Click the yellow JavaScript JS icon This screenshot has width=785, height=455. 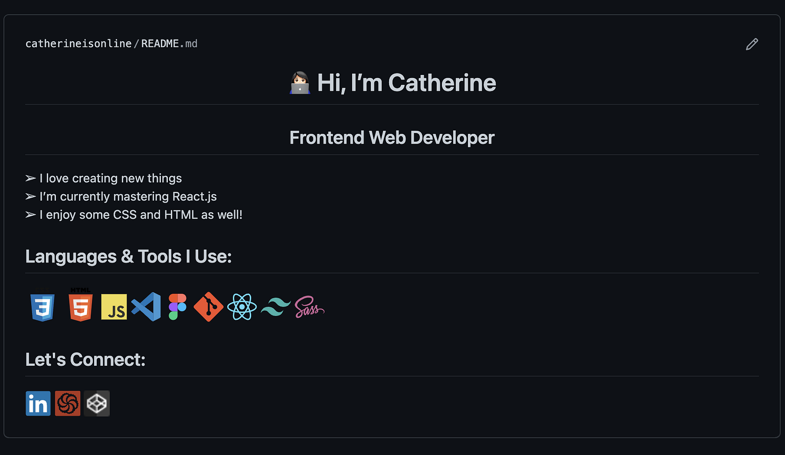click(114, 307)
